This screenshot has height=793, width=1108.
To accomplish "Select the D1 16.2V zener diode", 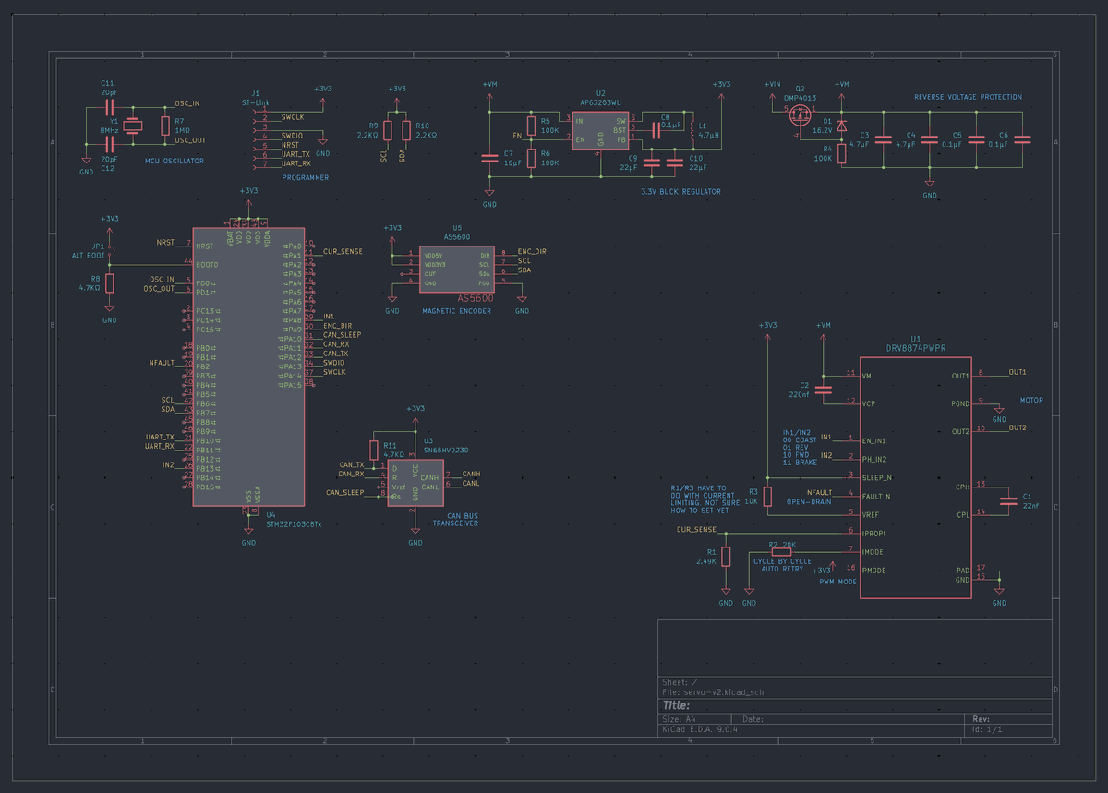I will (x=840, y=123).
